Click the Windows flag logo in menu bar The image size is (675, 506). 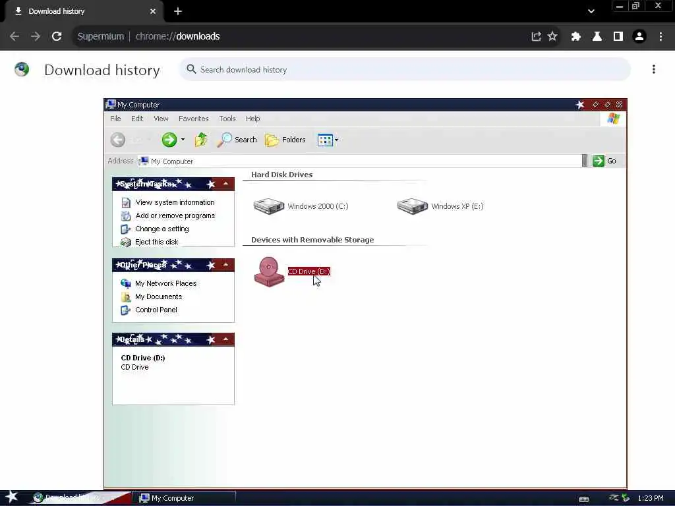[x=614, y=119]
